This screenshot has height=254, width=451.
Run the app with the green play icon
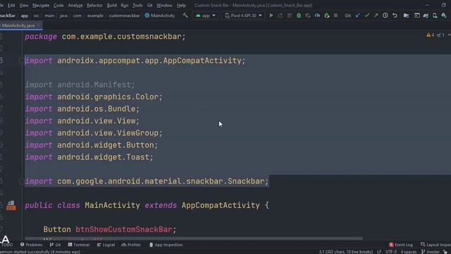(x=271, y=16)
